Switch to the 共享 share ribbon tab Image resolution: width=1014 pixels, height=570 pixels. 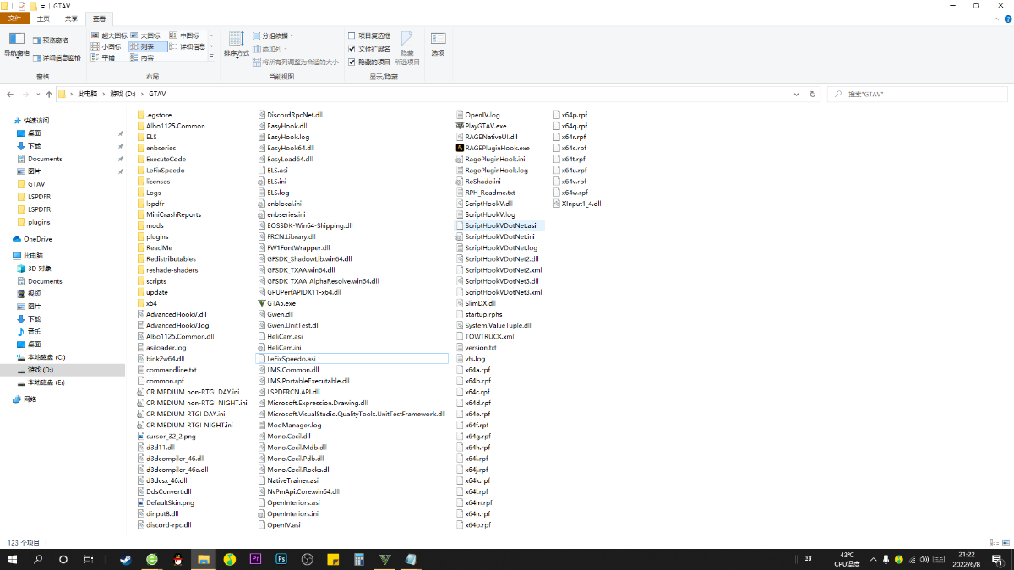point(71,19)
